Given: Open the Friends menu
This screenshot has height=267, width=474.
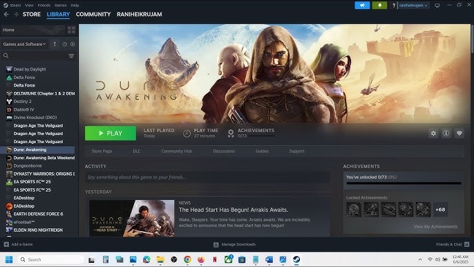Looking at the screenshot, I should (44, 5).
